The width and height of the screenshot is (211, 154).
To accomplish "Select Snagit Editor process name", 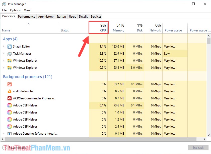I will [x=21, y=47].
